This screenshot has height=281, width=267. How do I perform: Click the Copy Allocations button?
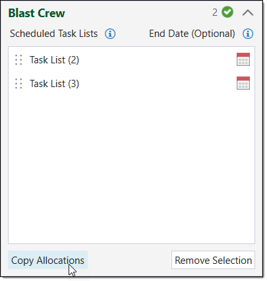pyautogui.click(x=47, y=260)
